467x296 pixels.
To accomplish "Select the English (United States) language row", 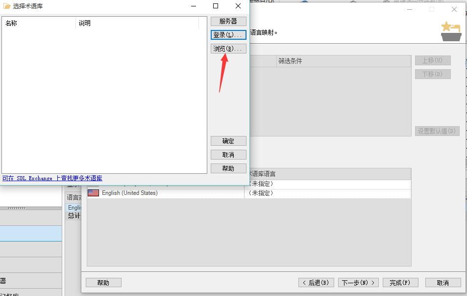I will click(x=147, y=193).
